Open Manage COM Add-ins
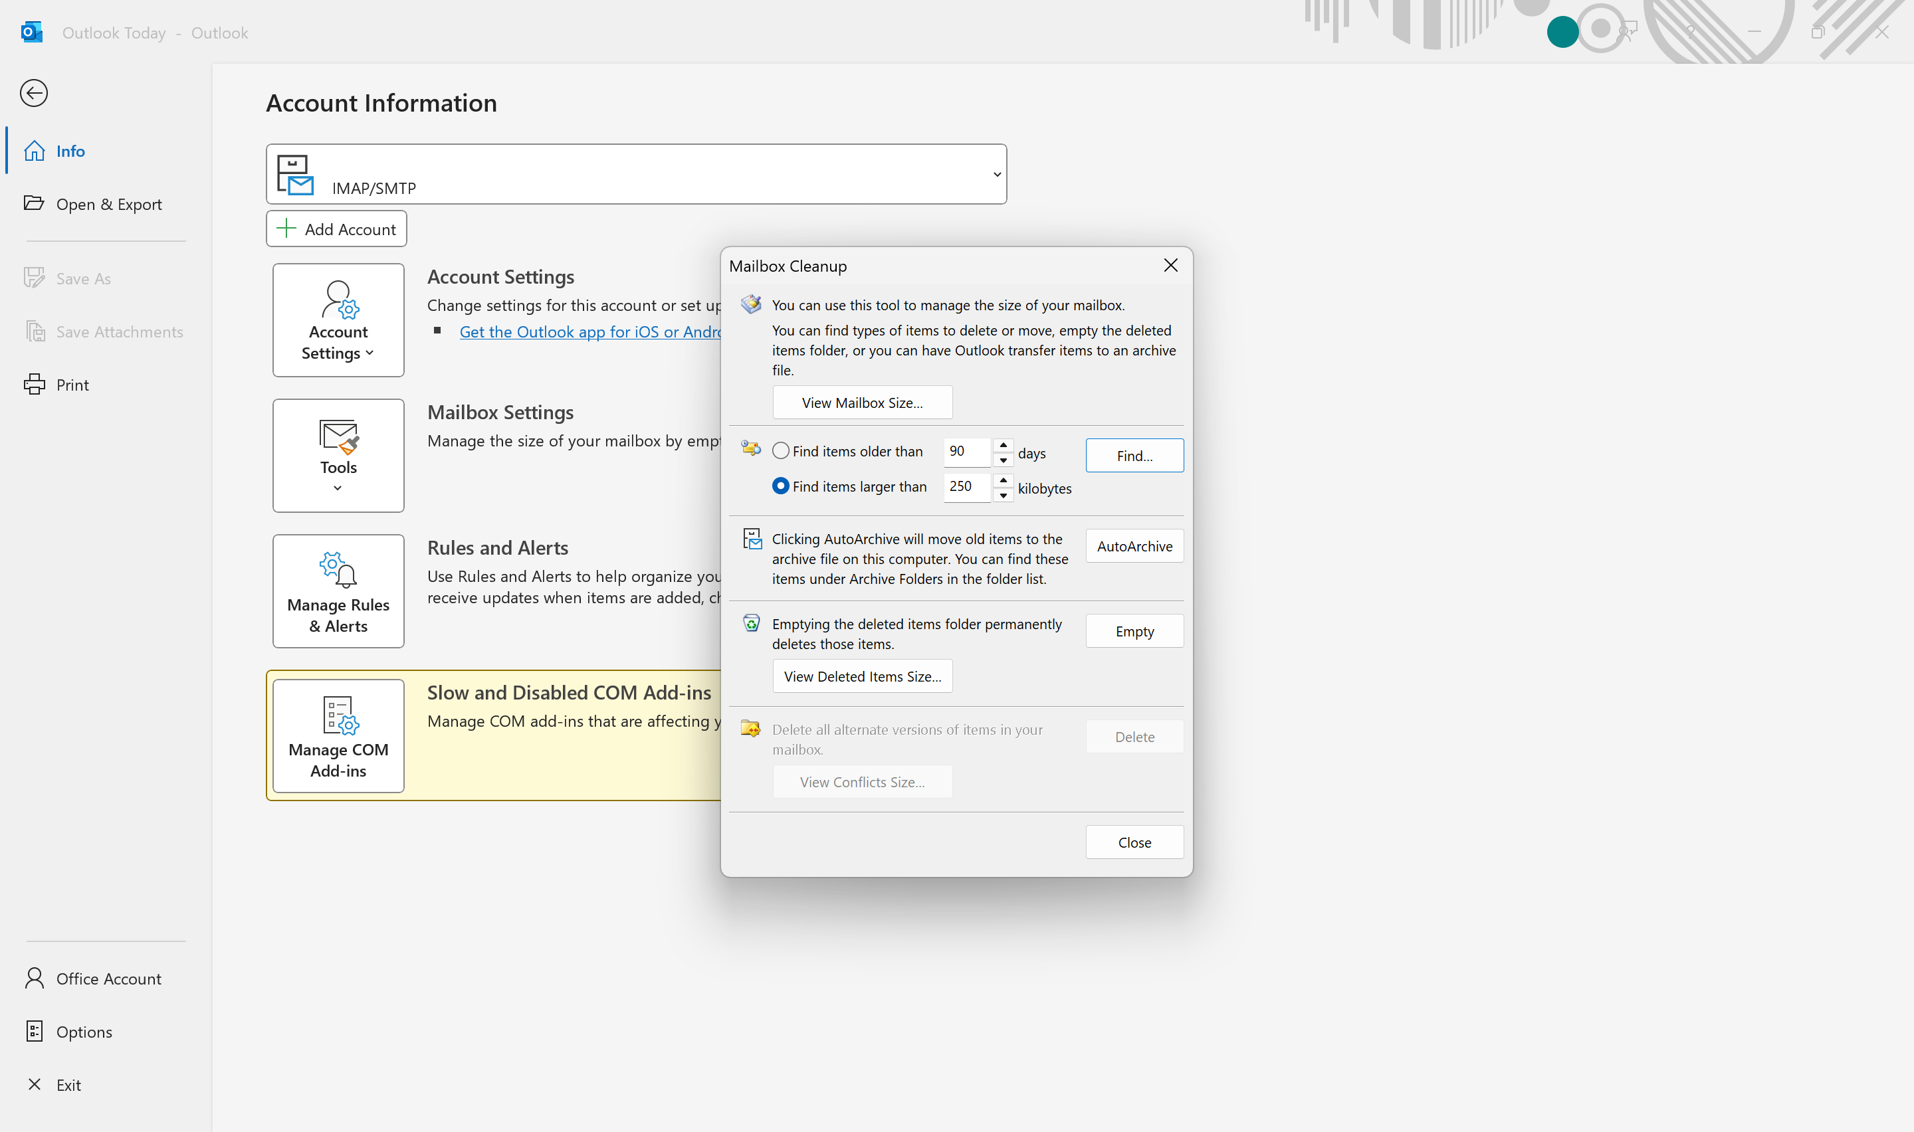This screenshot has width=1914, height=1132. coord(339,736)
